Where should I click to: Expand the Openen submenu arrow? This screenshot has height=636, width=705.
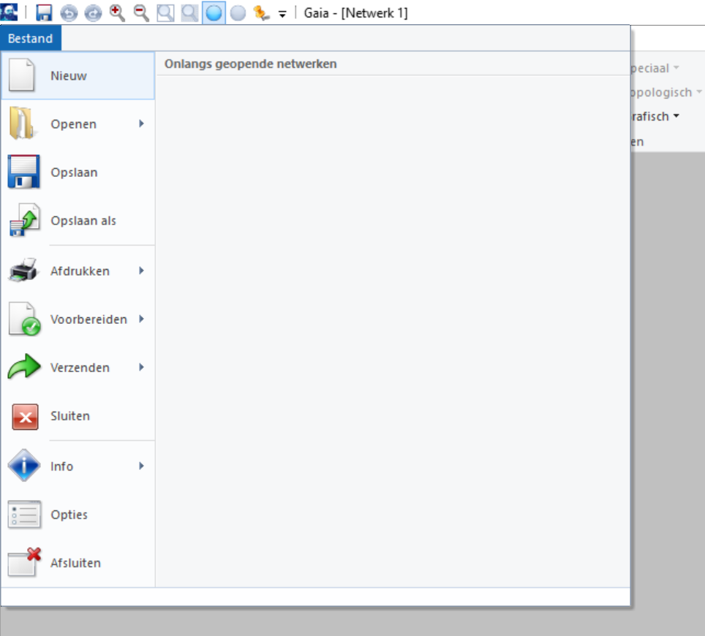click(x=141, y=124)
